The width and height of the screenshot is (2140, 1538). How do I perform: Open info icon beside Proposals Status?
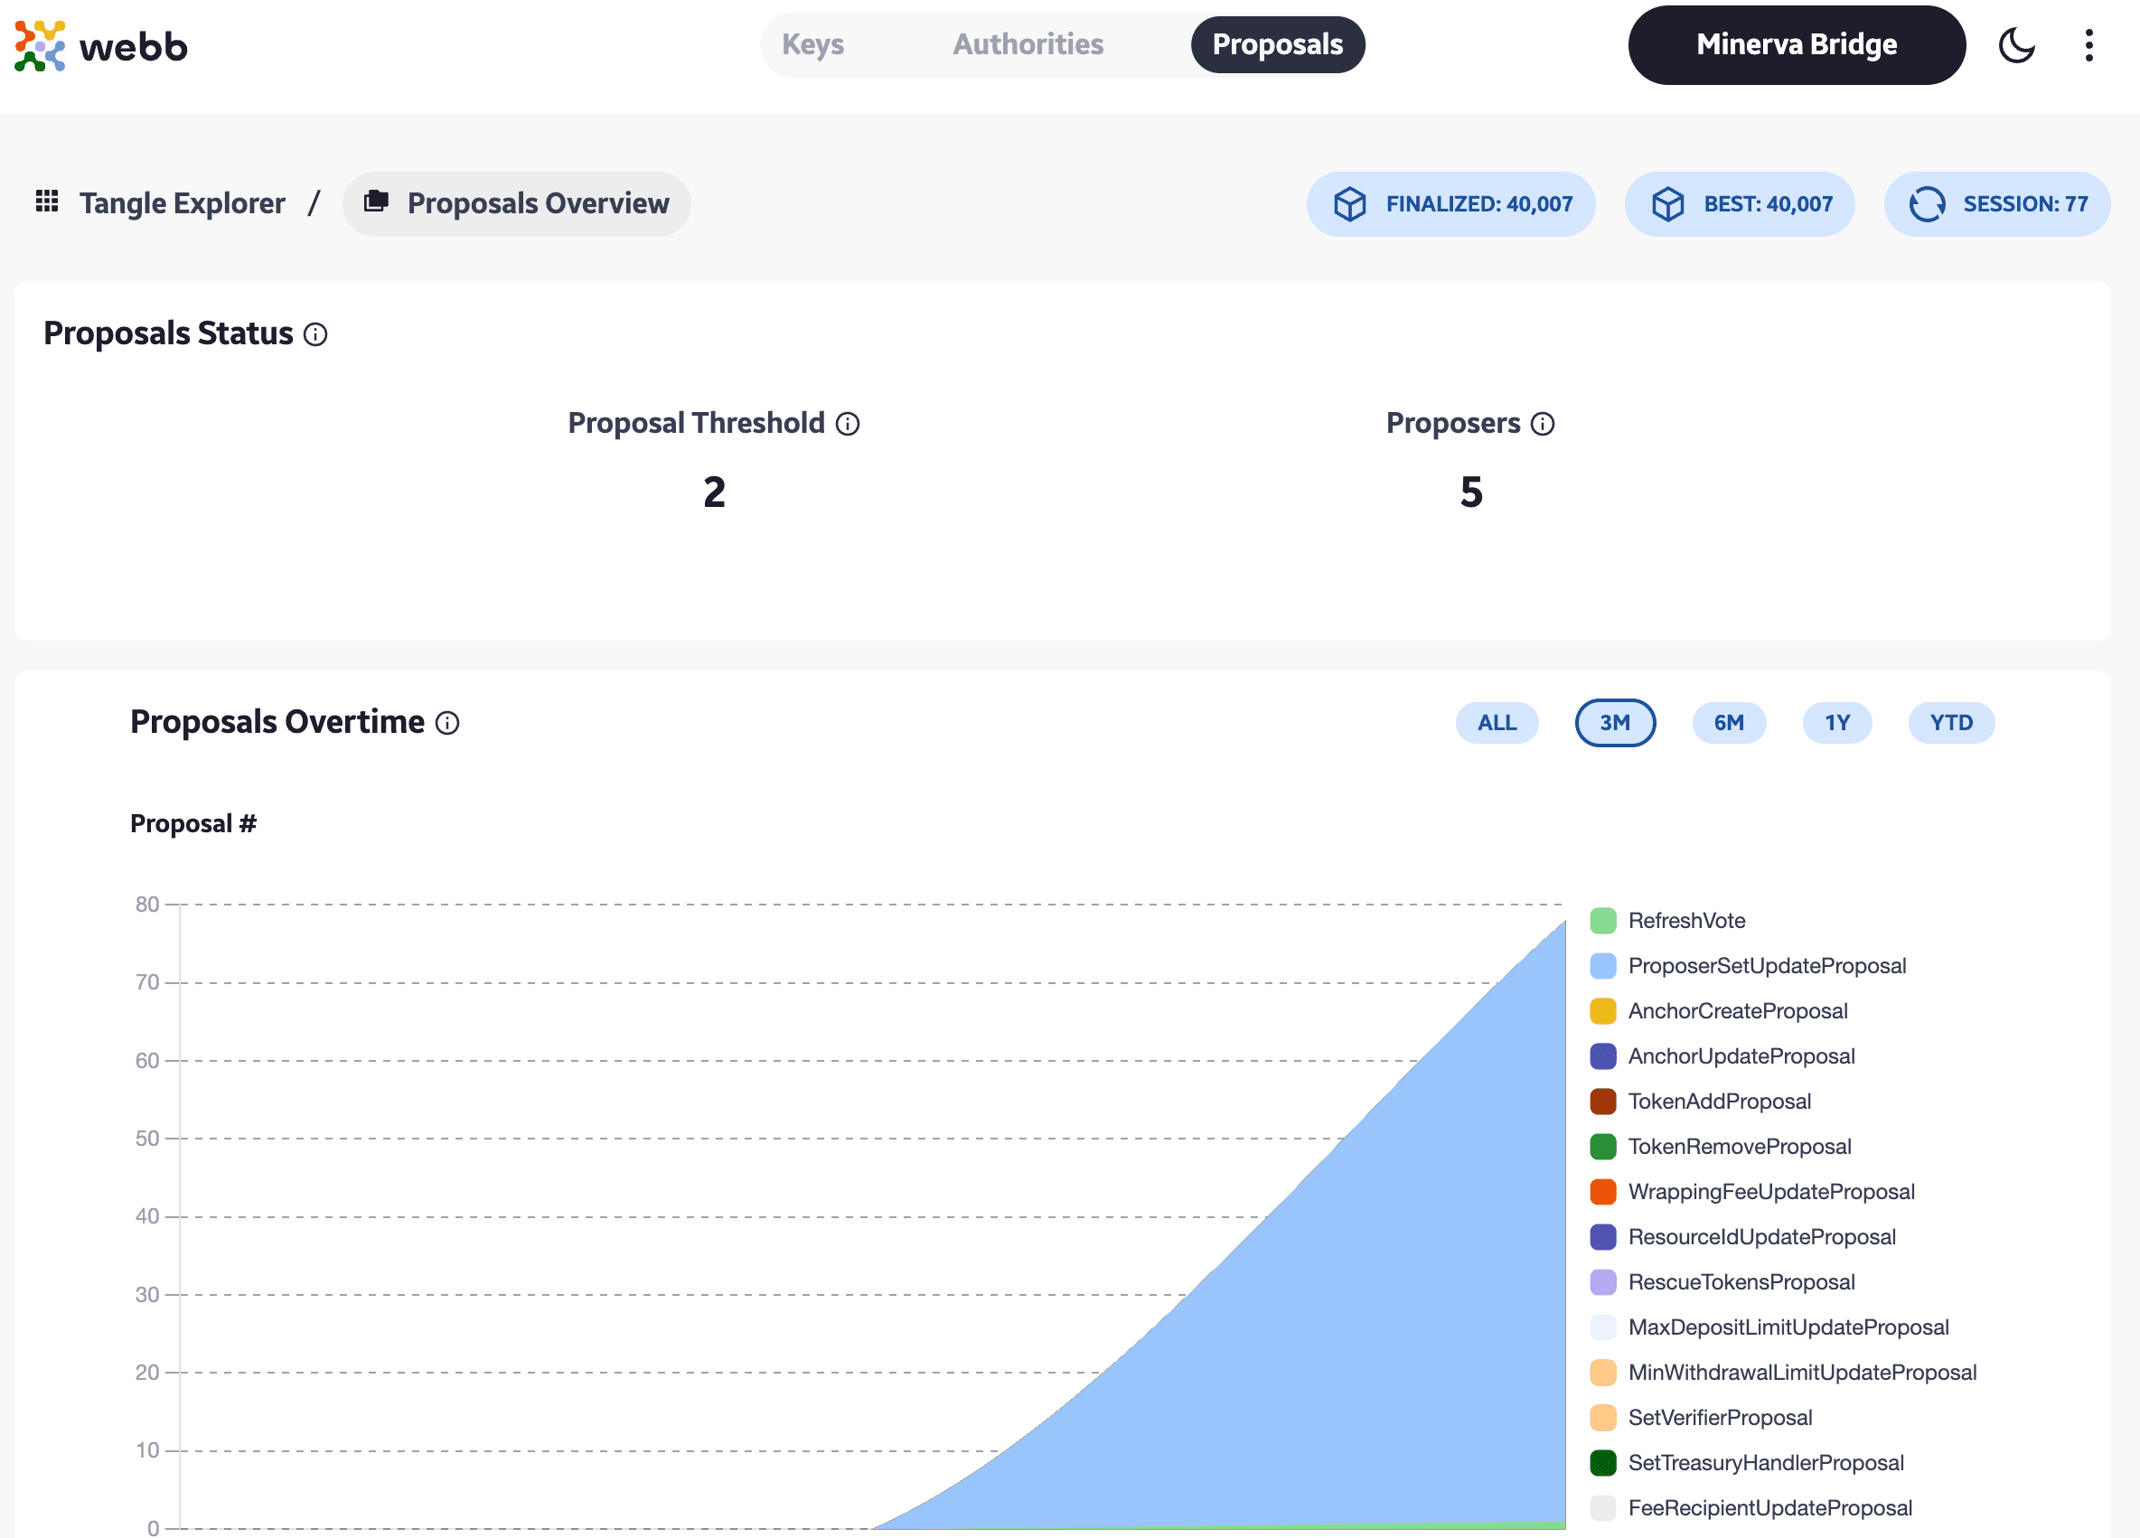click(315, 334)
